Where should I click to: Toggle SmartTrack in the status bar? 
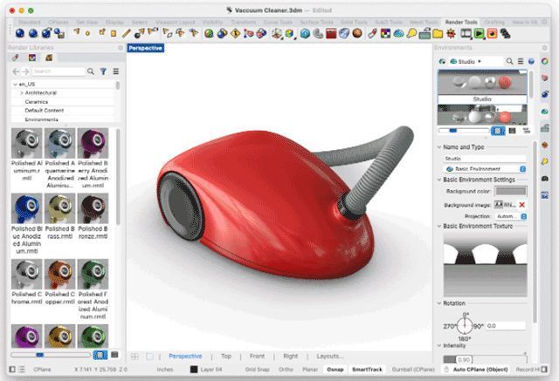[367, 370]
